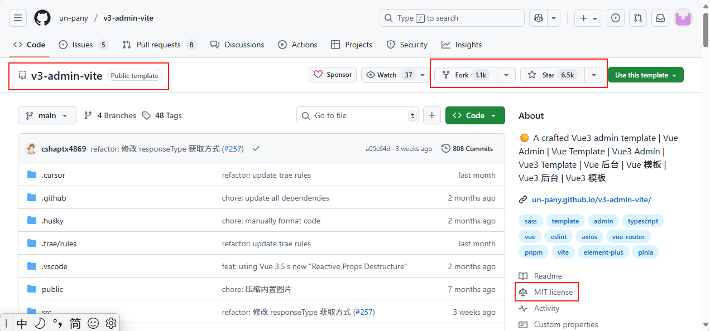Open the un-pany owner link
Image resolution: width=710 pixels, height=331 pixels.
click(x=74, y=18)
